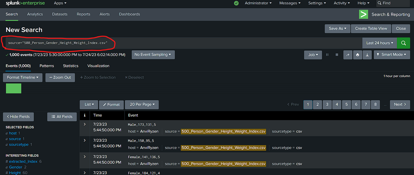Expand the Male,173,131,5 event row
This screenshot has width=414, height=175.
click(85, 124)
